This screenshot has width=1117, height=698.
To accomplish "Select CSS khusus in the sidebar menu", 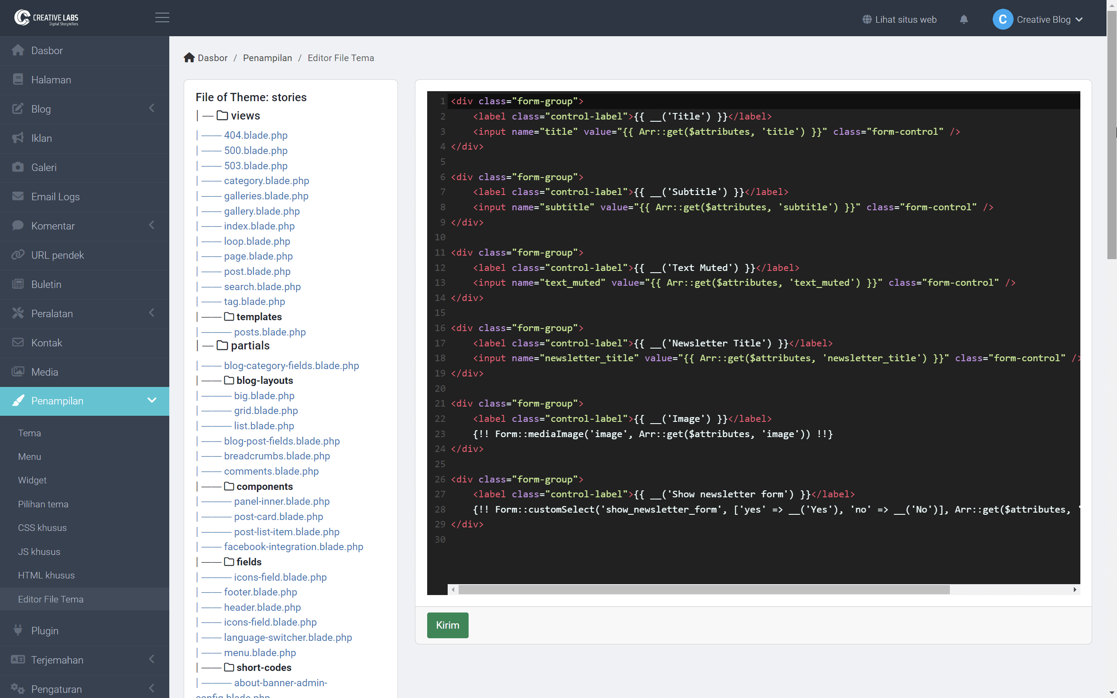I will [x=42, y=528].
